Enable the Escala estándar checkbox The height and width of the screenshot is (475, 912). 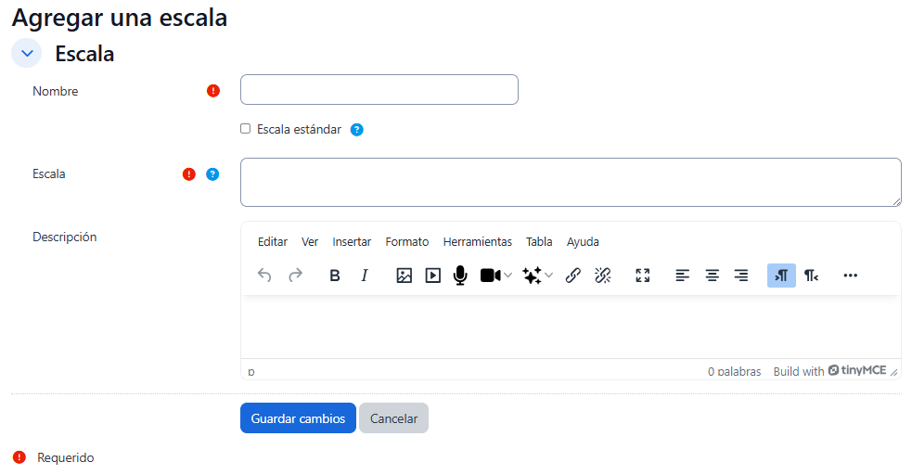pos(246,129)
